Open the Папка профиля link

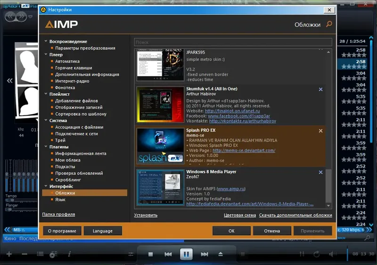58,214
